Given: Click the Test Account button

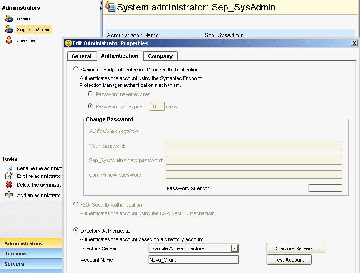Looking at the screenshot, I should (289, 260).
